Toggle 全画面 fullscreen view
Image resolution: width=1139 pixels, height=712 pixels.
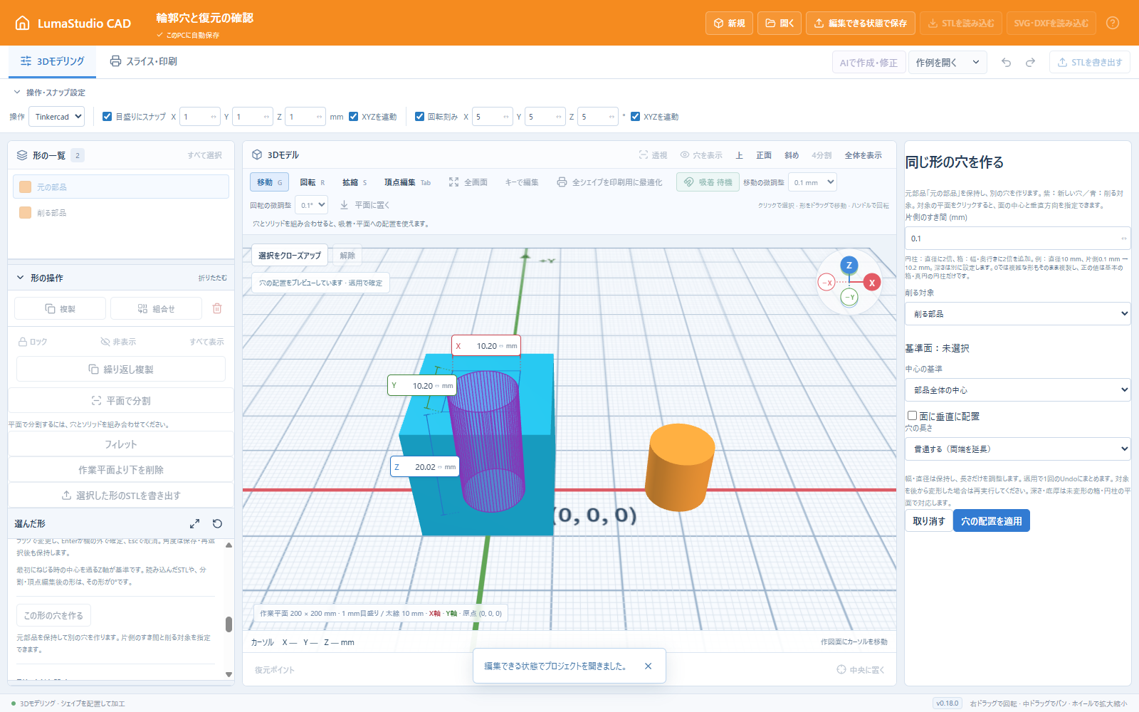(x=468, y=182)
